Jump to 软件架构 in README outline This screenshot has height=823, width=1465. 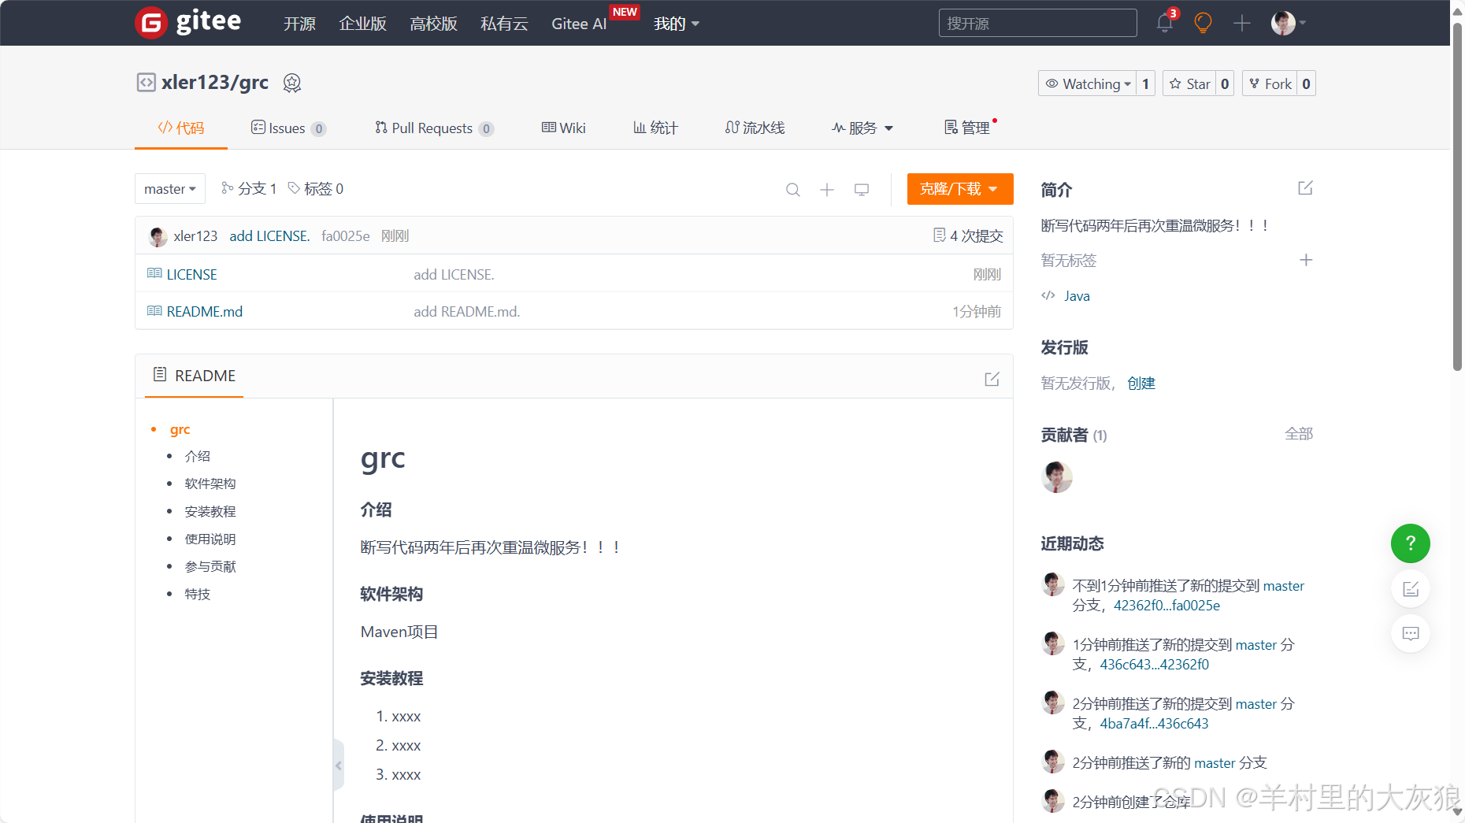tap(210, 484)
